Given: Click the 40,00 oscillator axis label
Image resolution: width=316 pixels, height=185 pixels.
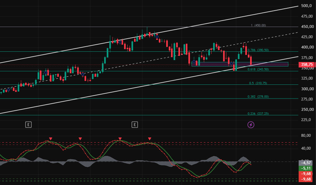Looking at the screenshot, I should (306, 148).
